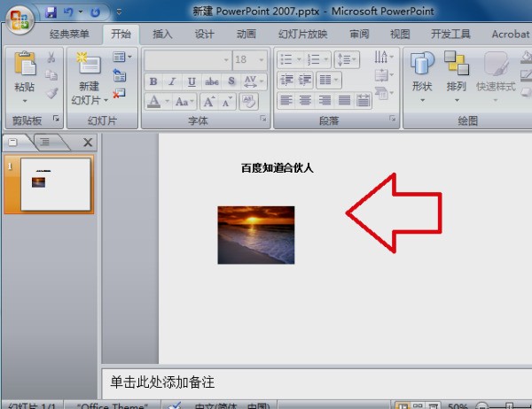Click the Cut scissors icon

coord(51,58)
